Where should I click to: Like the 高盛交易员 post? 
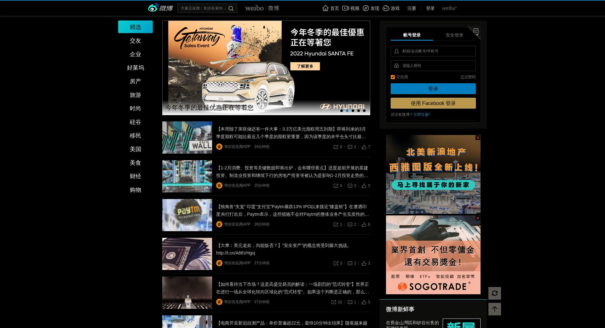point(364,302)
